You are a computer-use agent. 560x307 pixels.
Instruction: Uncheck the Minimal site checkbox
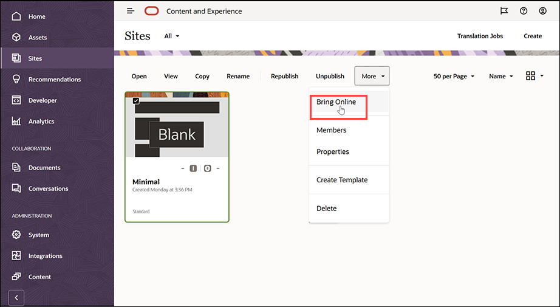pos(136,101)
